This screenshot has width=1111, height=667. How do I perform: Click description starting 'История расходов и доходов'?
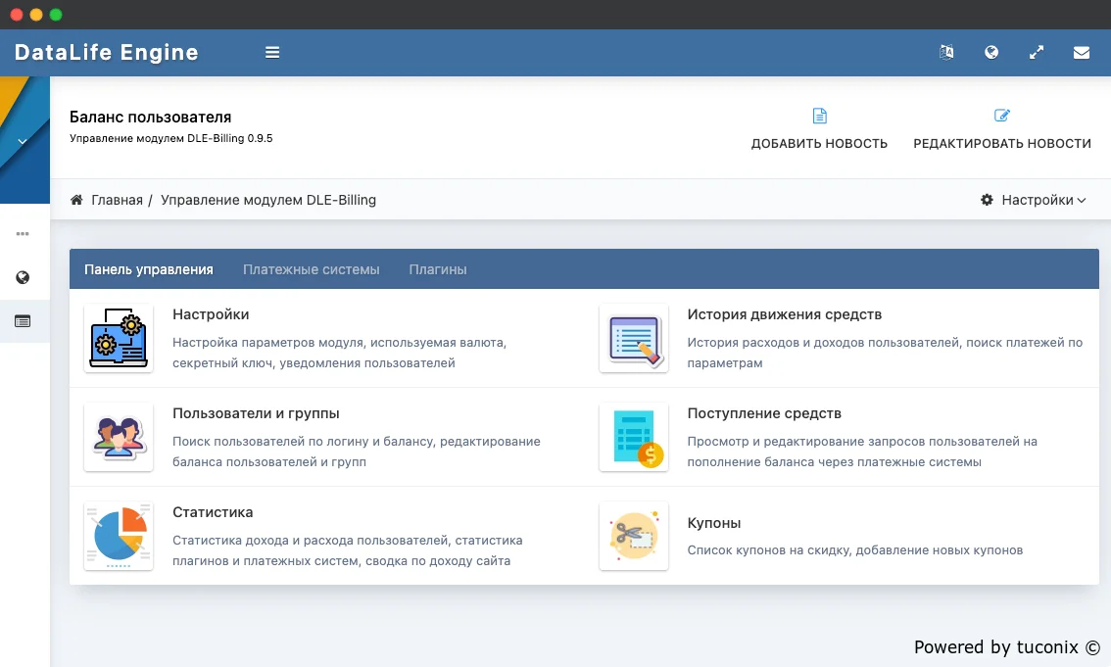[885, 353]
